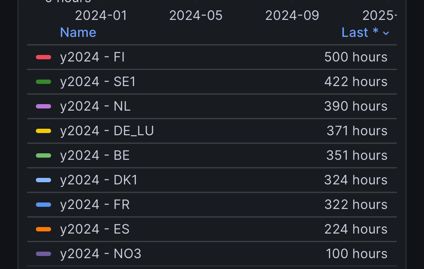Image resolution: width=424 pixels, height=269 pixels.
Task: Click the blue FR series color swatch
Action: click(x=43, y=205)
